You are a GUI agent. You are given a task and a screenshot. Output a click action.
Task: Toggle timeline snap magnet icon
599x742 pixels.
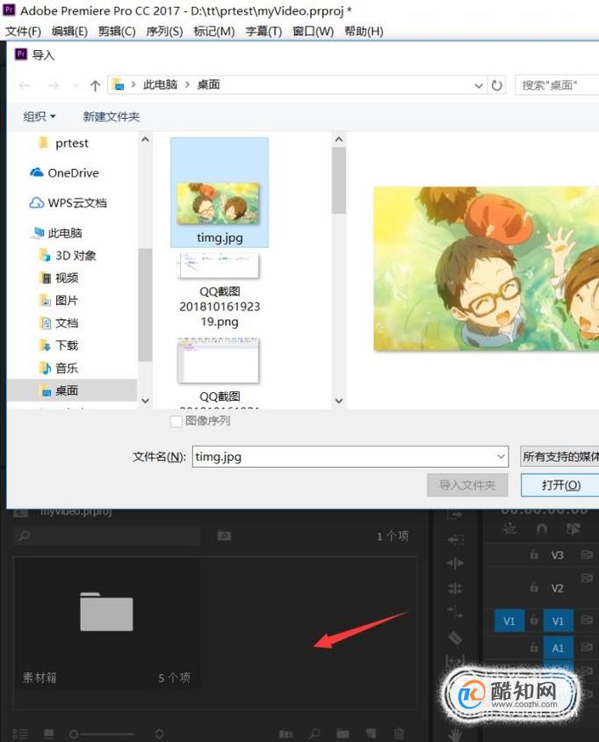(x=542, y=528)
